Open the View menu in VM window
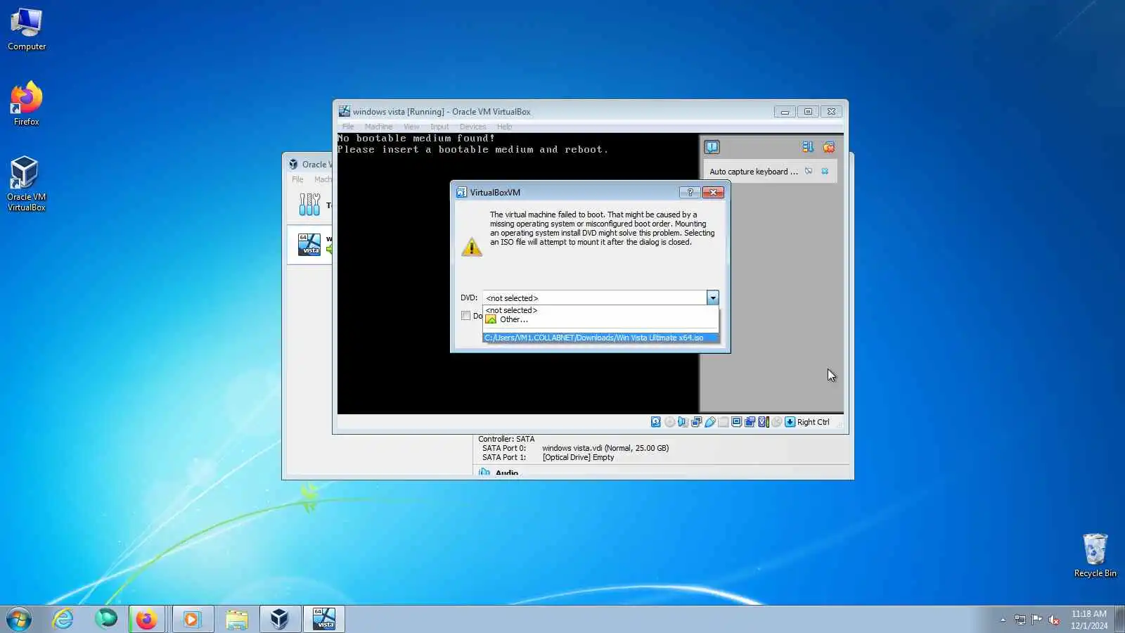1125x633 pixels. (411, 127)
